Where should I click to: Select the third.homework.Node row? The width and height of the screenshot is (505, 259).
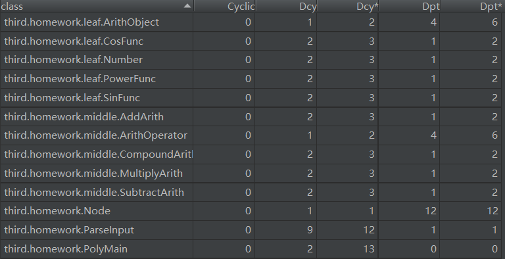(251, 211)
